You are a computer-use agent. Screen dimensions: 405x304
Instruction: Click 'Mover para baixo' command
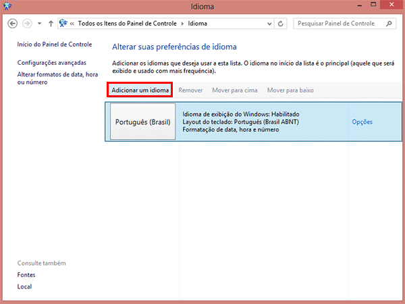pos(290,91)
